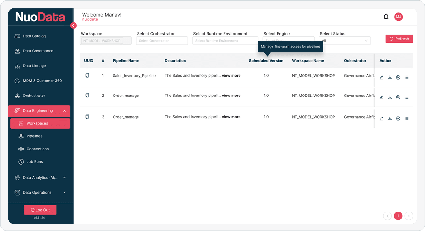
Task: Click the Description column header
Action: [175, 61]
